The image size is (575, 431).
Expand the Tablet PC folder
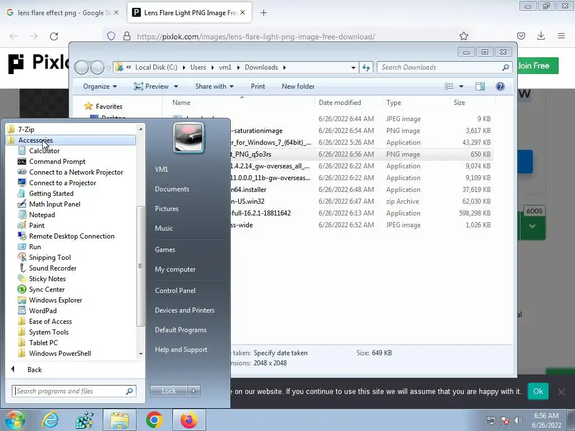[x=43, y=343]
